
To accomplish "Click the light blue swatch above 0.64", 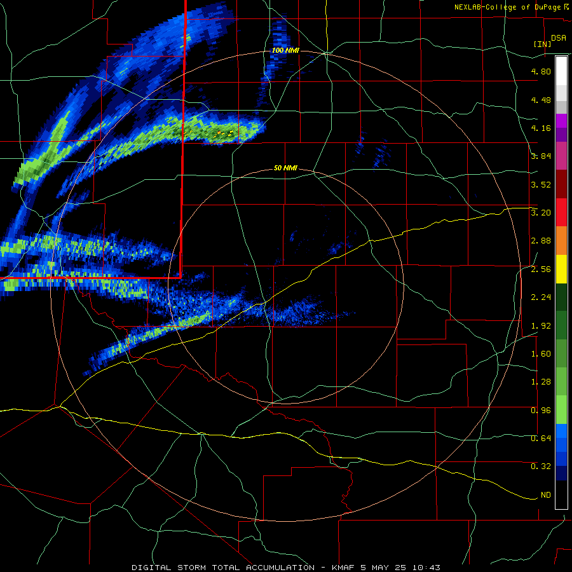I will click(x=561, y=431).
